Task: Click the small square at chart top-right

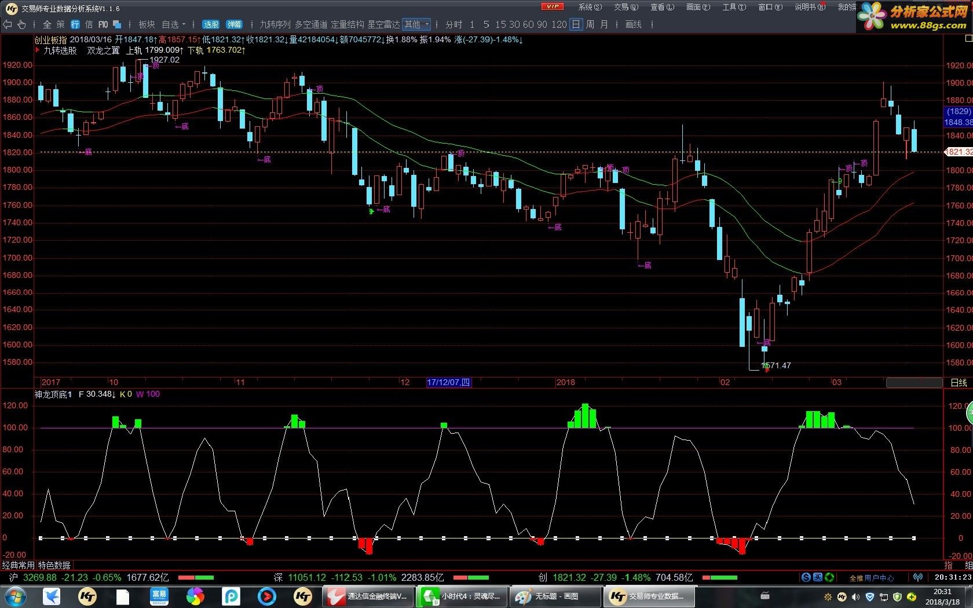Action: coord(968,38)
